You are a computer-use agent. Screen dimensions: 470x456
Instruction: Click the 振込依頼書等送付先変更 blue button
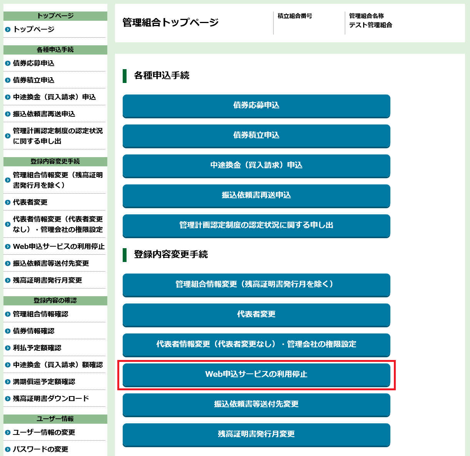257,405
